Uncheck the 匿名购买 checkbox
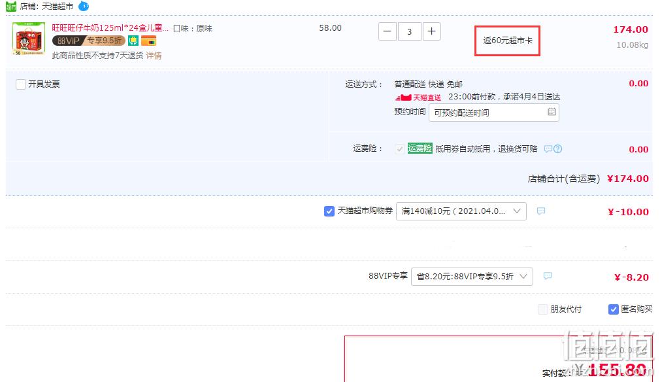This screenshot has width=660, height=382. point(614,309)
